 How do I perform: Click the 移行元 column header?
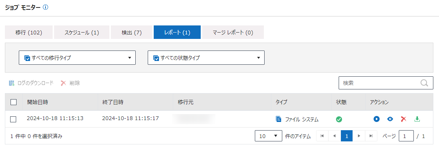(185, 102)
